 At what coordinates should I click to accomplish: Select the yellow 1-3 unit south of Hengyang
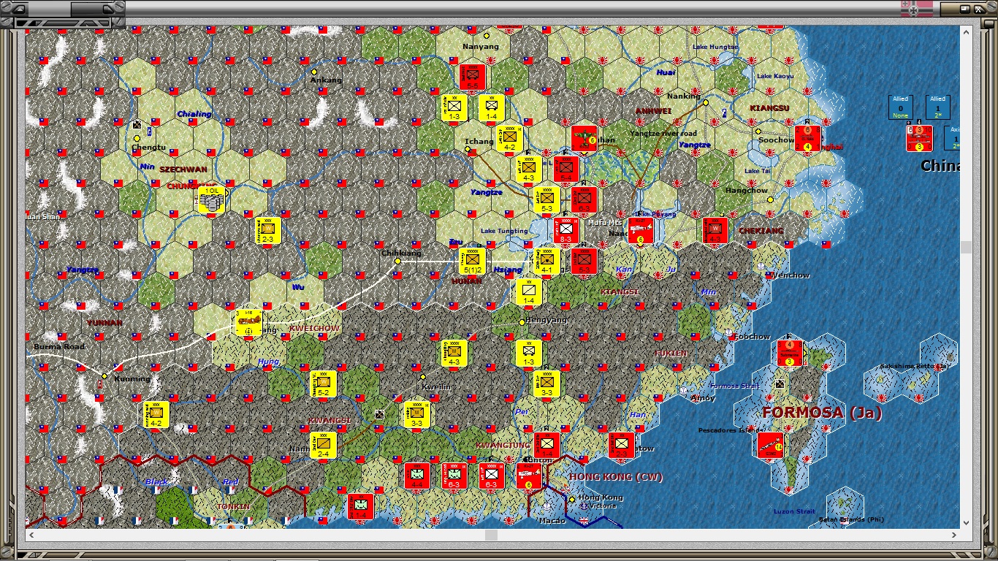click(x=528, y=353)
